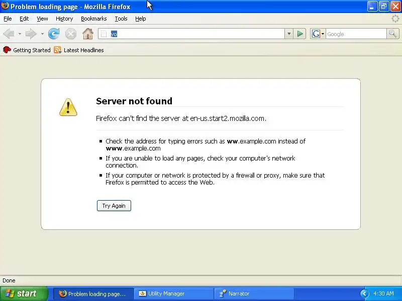Minimize the Firefox window

coord(372,6)
